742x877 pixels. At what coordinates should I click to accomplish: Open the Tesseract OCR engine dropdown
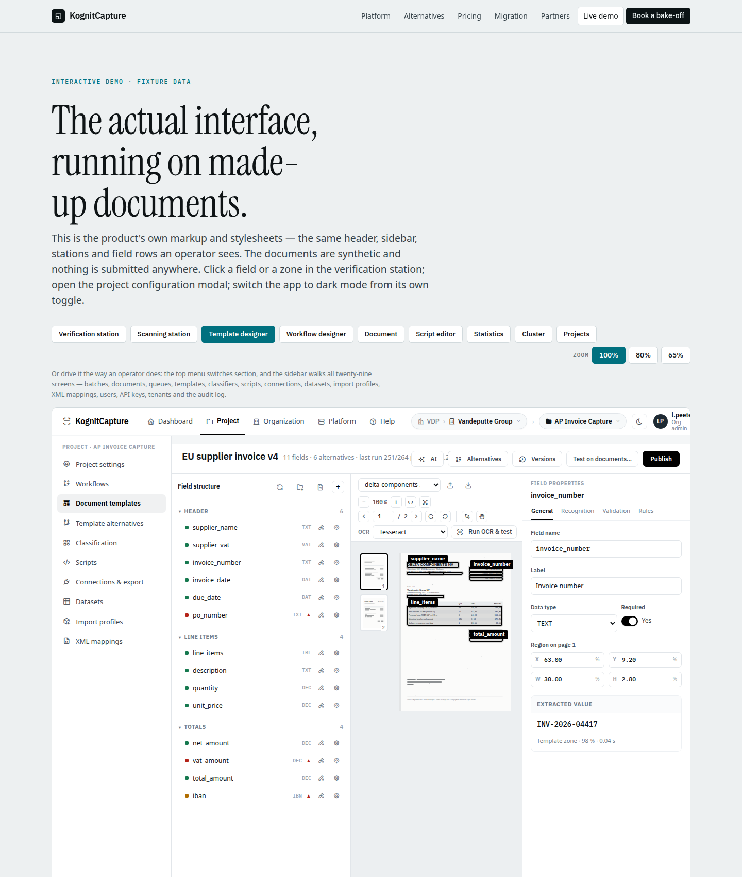pyautogui.click(x=411, y=532)
